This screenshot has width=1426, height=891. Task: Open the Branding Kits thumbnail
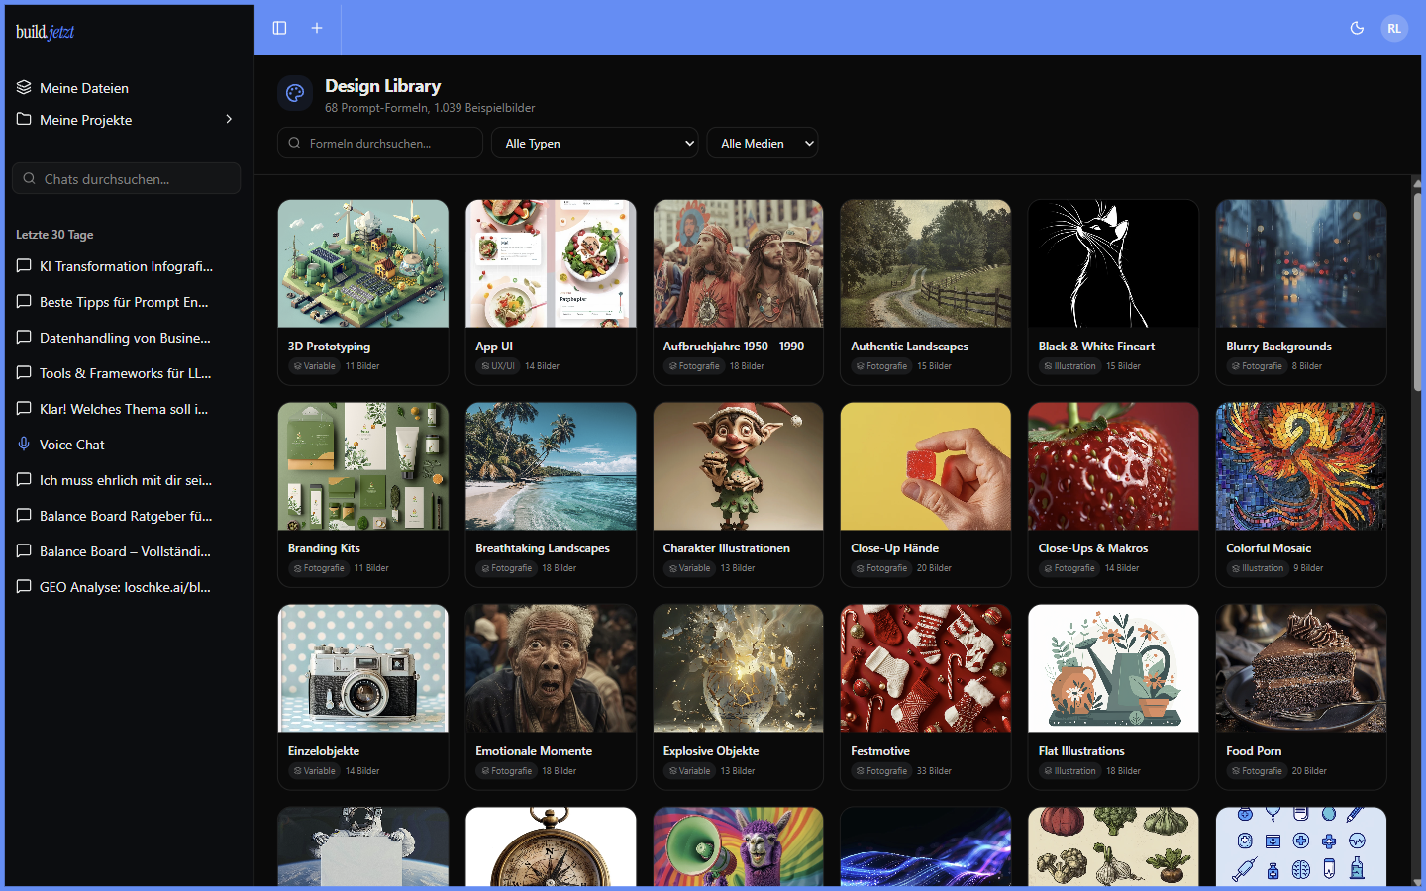[x=363, y=466]
